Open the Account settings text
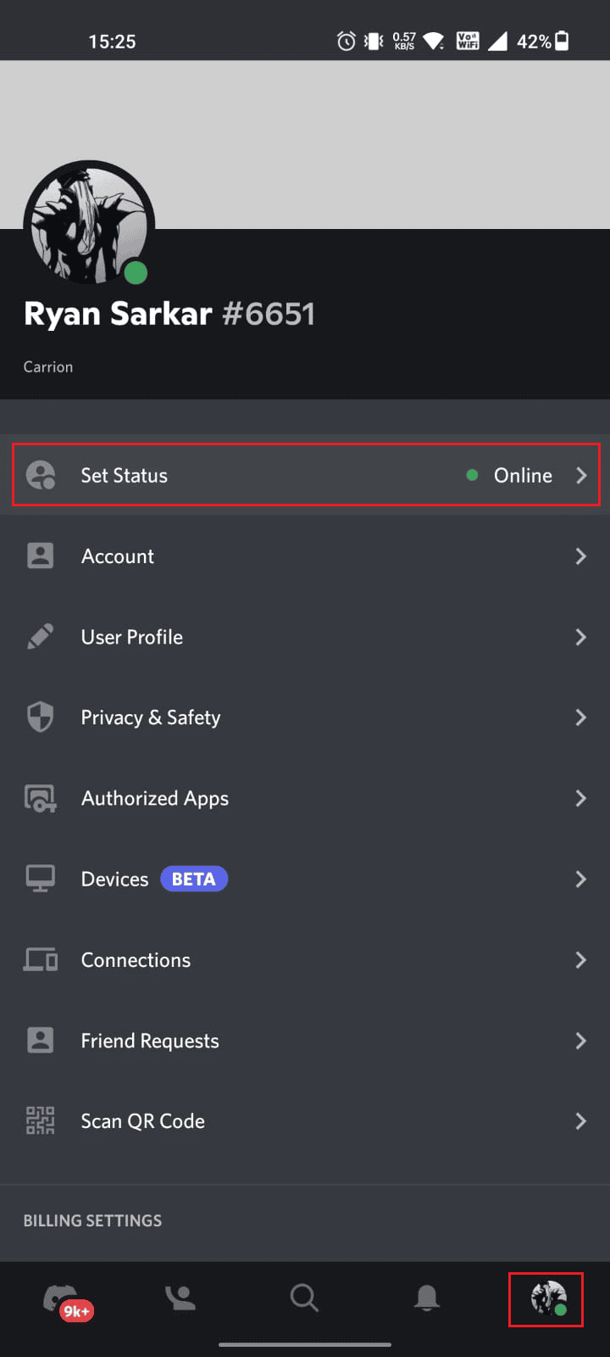Image resolution: width=610 pixels, height=1357 pixels. point(118,556)
